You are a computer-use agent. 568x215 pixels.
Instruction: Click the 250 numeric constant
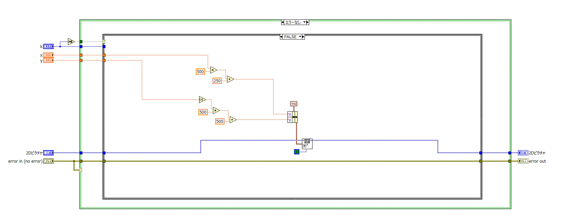tap(217, 81)
